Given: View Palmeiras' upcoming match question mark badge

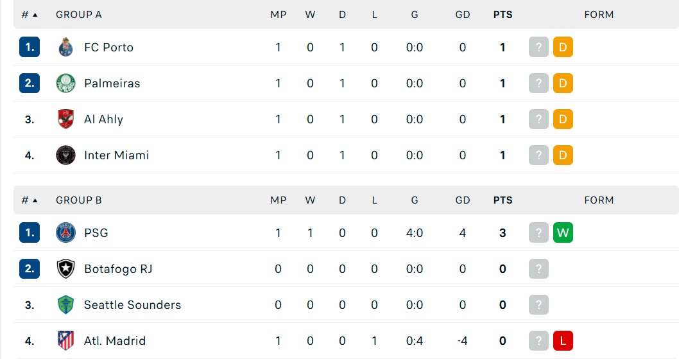Looking at the screenshot, I should [538, 83].
